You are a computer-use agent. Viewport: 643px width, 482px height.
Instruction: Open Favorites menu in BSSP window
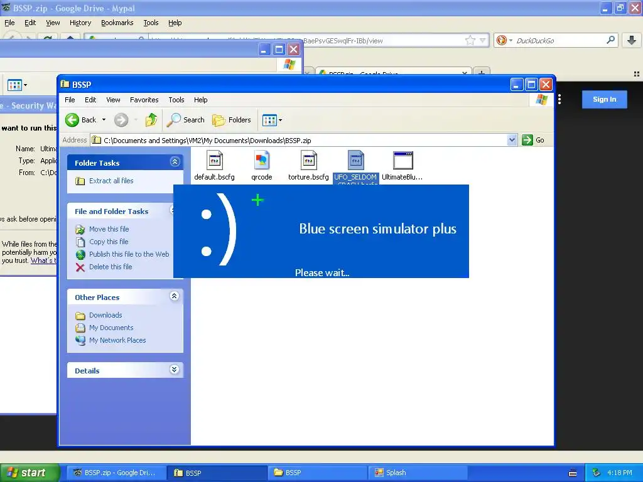click(x=144, y=100)
